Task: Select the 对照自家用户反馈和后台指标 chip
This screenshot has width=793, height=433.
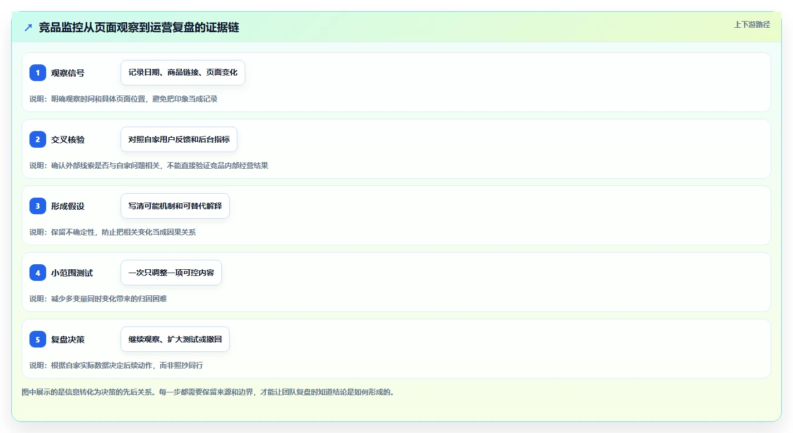Action: (179, 139)
